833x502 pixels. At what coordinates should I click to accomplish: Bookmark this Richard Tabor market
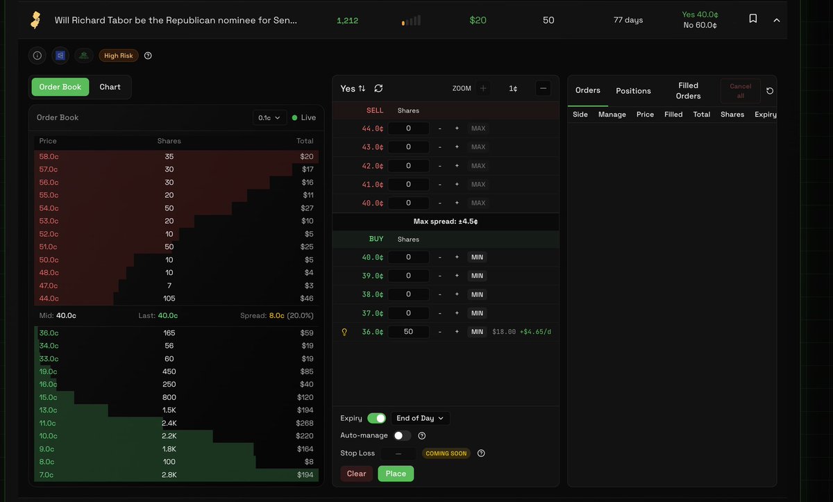pyautogui.click(x=753, y=19)
